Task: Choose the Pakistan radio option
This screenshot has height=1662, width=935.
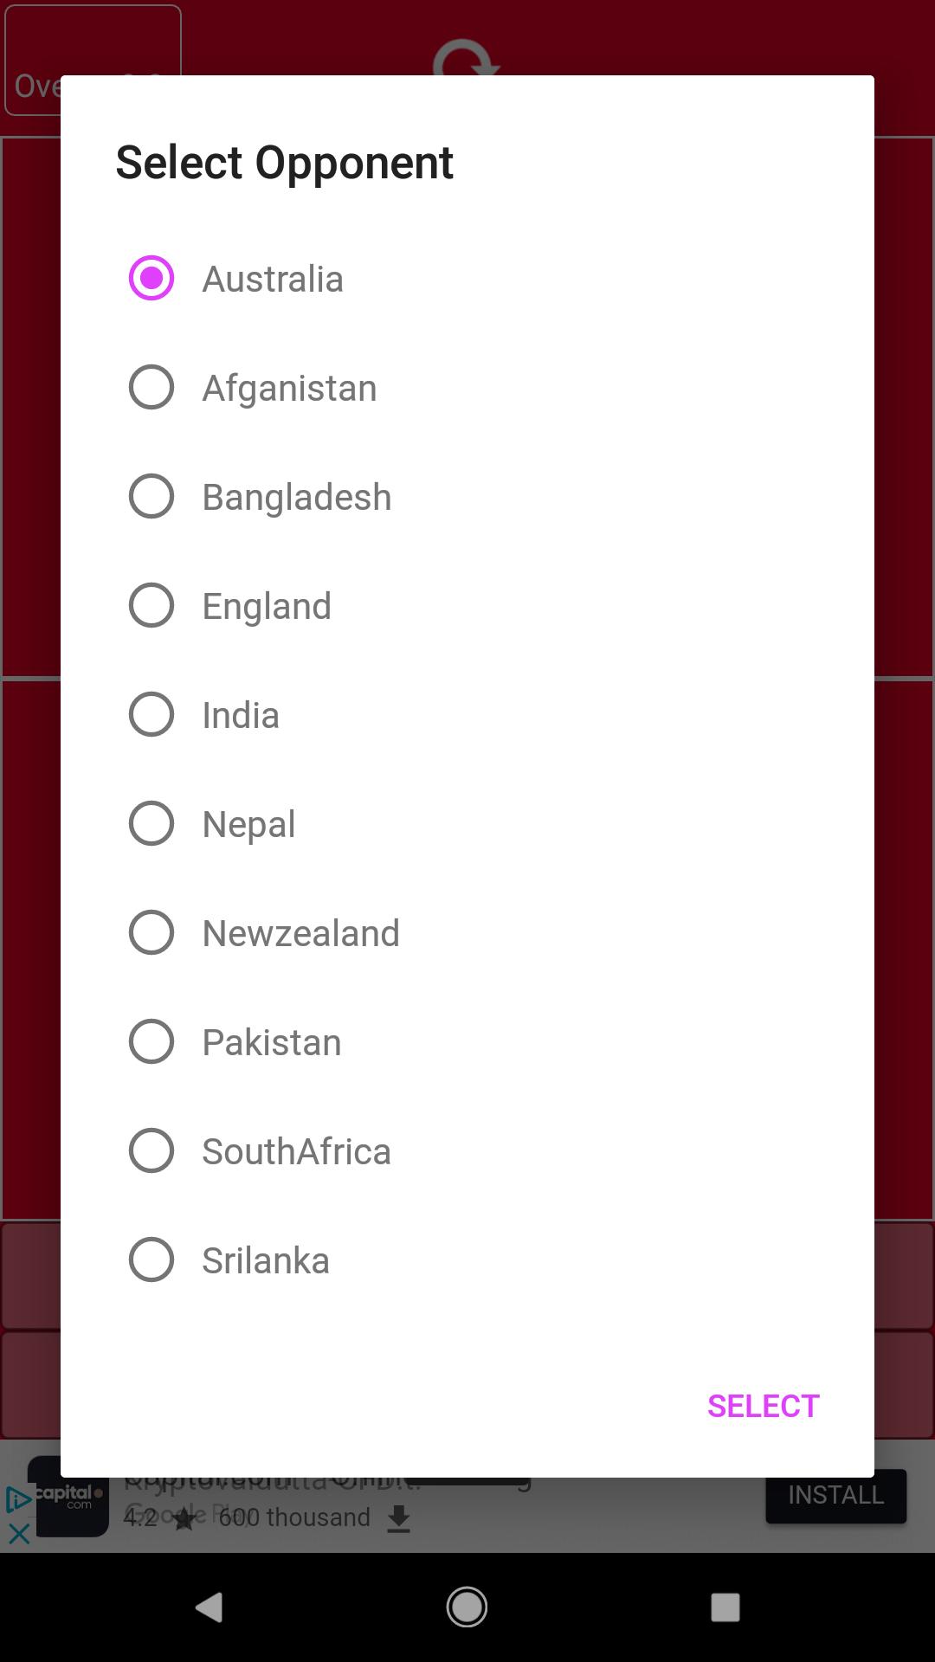Action: pos(152,1041)
